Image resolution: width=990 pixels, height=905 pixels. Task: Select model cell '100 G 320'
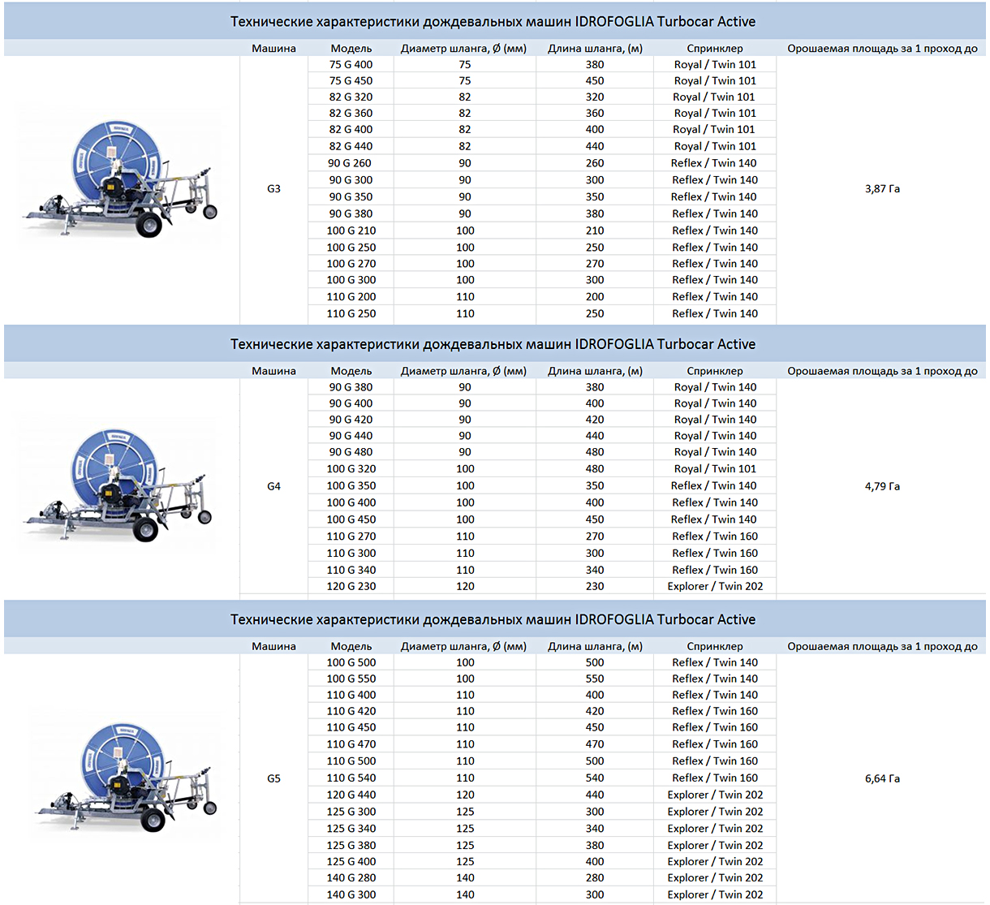point(351,468)
